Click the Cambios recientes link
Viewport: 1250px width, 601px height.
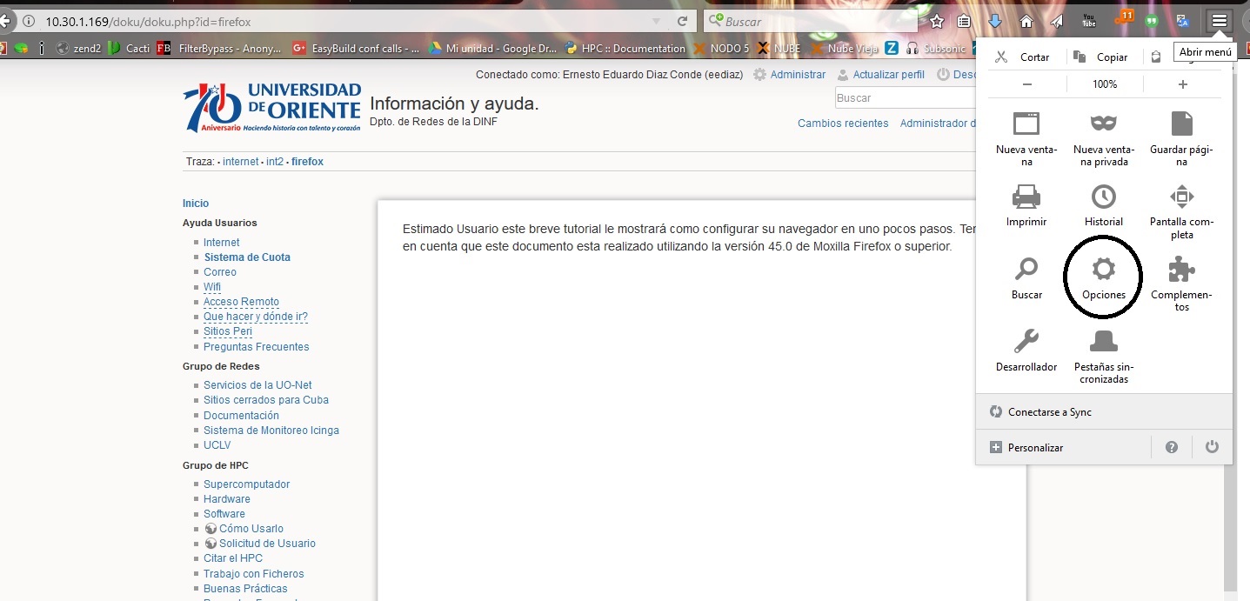[843, 124]
